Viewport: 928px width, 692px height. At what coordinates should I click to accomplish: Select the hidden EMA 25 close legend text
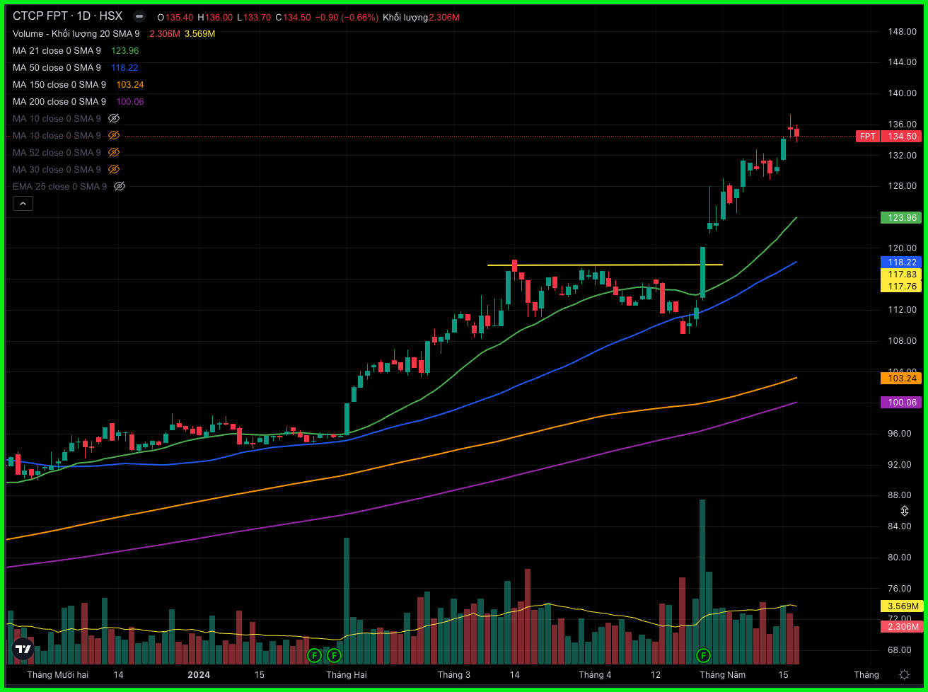59,187
